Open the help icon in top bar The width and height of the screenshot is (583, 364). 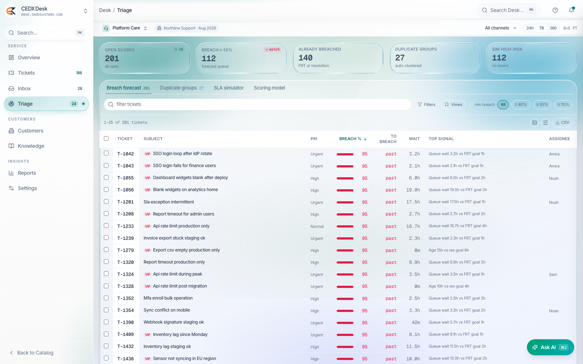(x=555, y=10)
